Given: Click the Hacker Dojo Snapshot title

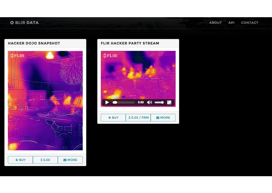Looking at the screenshot, I should point(34,43).
